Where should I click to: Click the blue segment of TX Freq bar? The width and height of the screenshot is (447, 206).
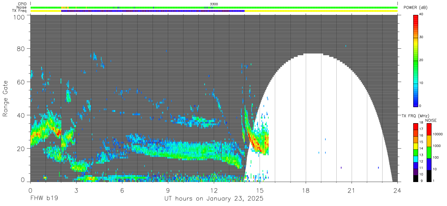(x=153, y=11)
